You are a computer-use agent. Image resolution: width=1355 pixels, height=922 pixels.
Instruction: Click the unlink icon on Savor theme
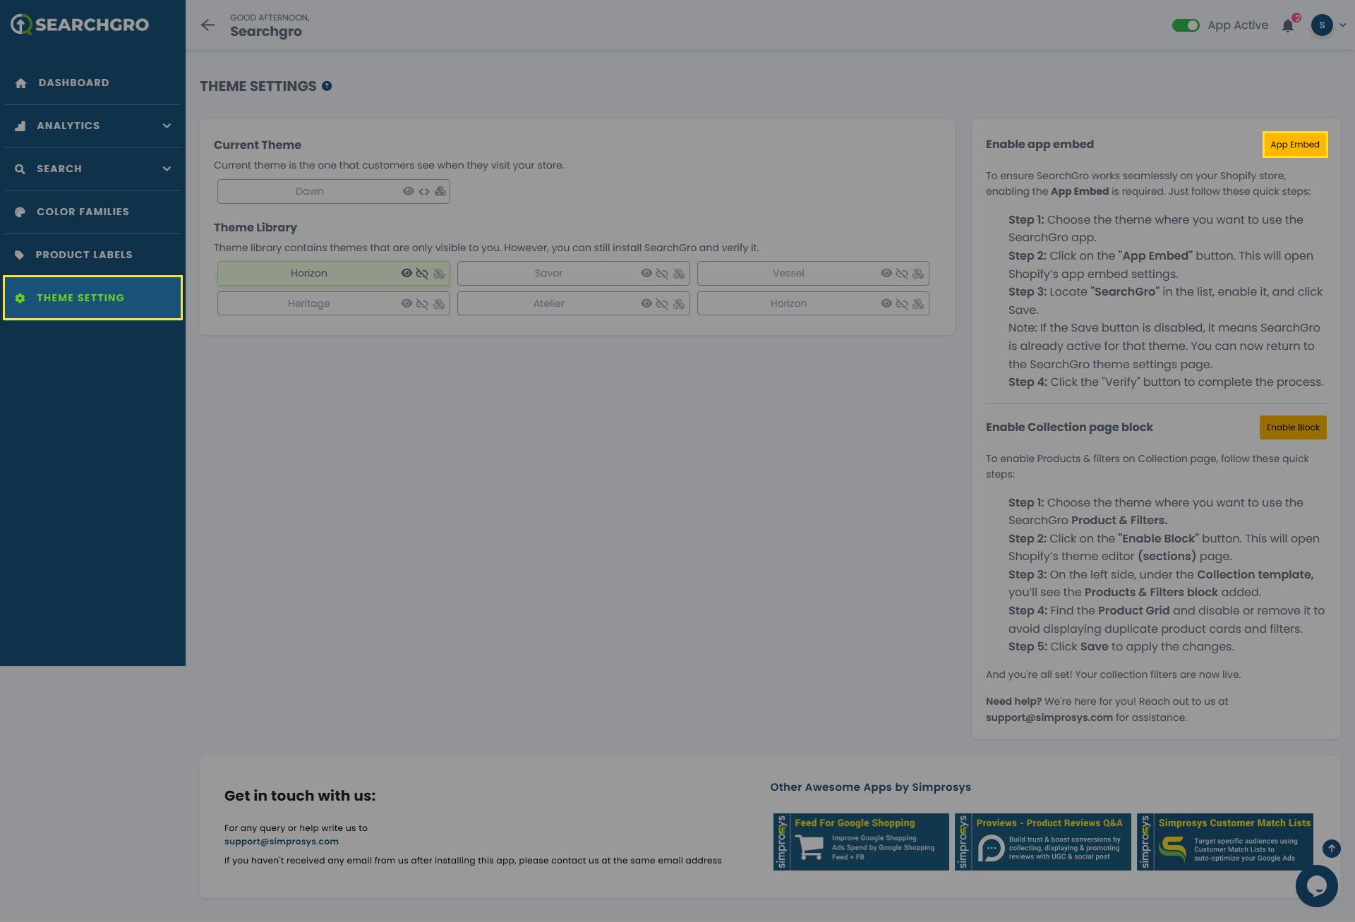(x=662, y=274)
